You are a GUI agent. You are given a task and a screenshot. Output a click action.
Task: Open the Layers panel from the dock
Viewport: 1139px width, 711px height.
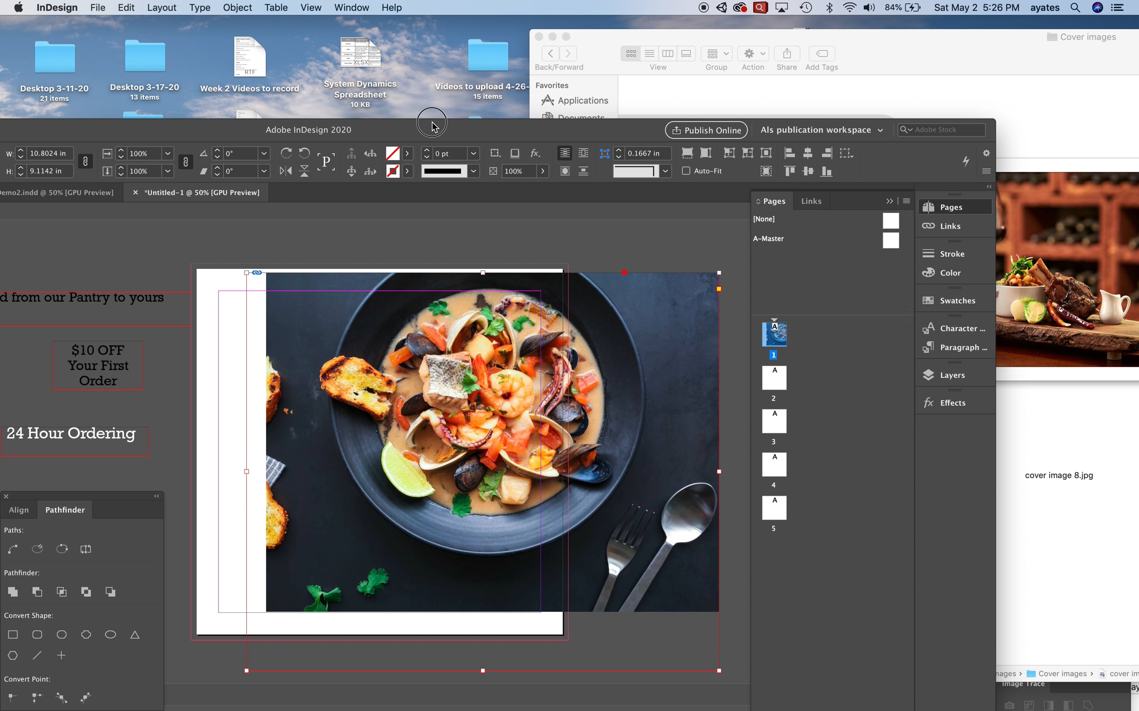coord(952,375)
